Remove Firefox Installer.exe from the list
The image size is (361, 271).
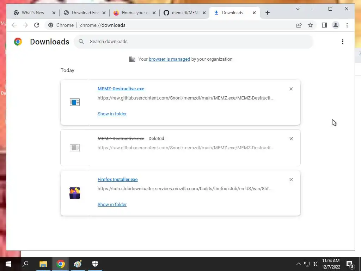coord(291,180)
